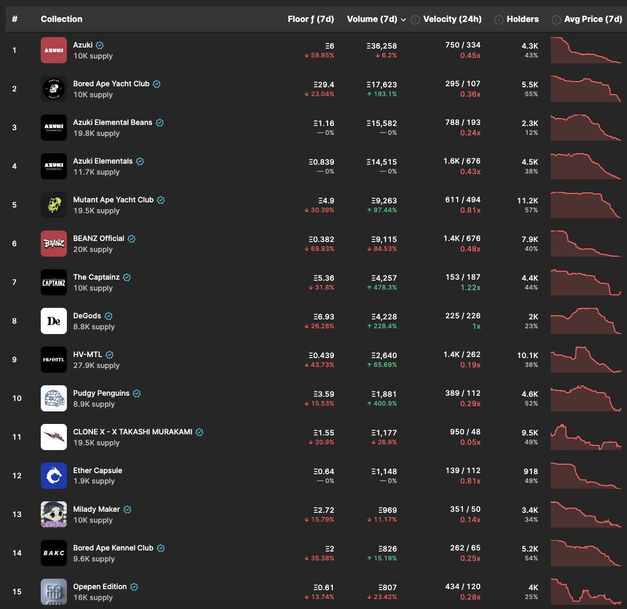Click CLONE X velocity 950 / 48
This screenshot has width=627, height=609.
pyautogui.click(x=465, y=432)
